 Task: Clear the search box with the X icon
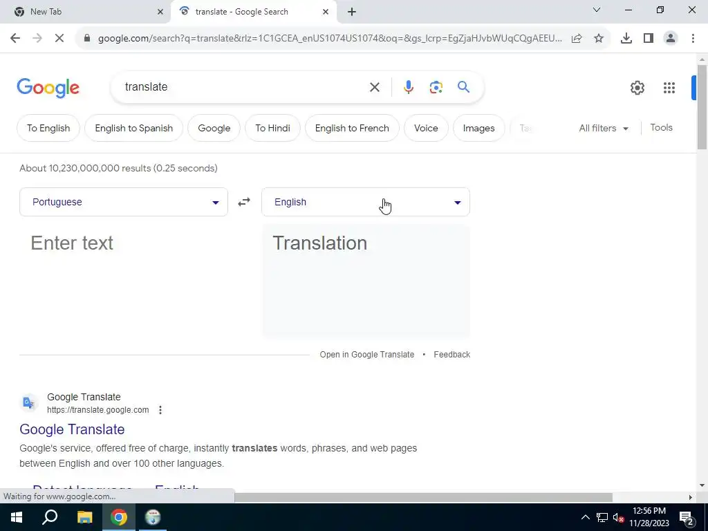(x=374, y=87)
